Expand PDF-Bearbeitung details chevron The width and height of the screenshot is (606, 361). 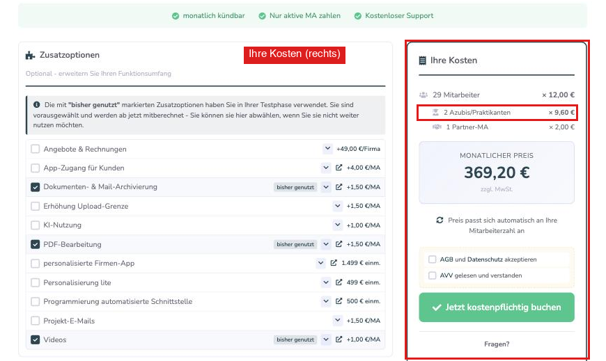click(x=326, y=244)
